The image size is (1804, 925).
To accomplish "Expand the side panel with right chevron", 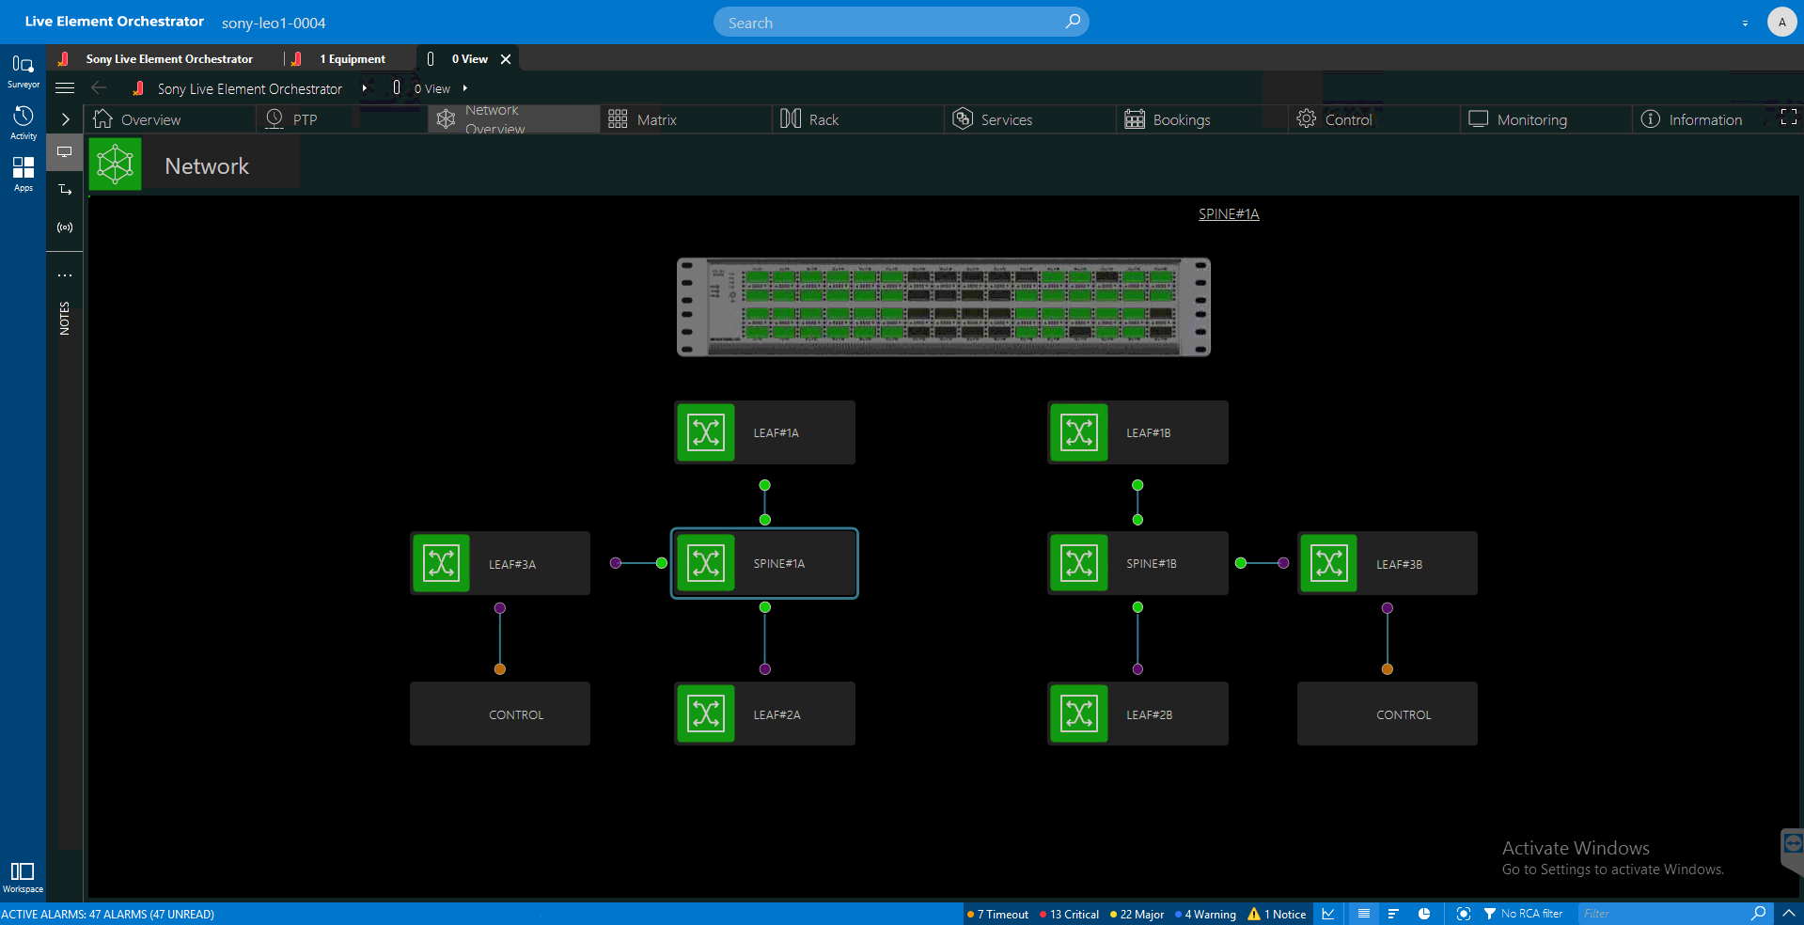I will click(65, 119).
